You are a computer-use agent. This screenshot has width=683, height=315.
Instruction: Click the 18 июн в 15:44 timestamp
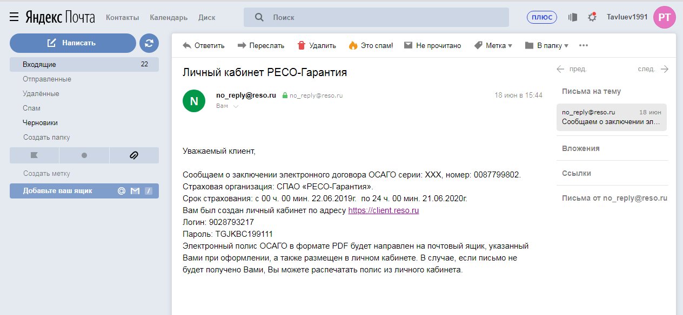coord(519,95)
